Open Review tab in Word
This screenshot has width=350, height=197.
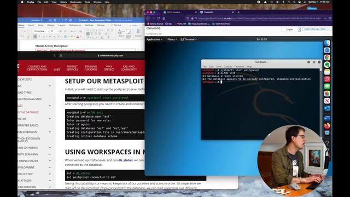click(101, 25)
